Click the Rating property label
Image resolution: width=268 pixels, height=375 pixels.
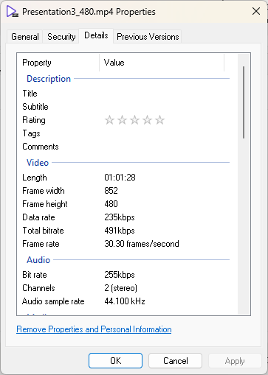(x=34, y=120)
